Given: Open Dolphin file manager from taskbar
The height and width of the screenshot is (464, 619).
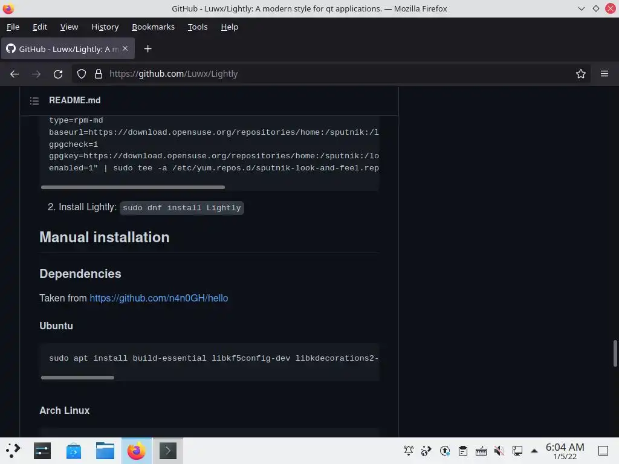Looking at the screenshot, I should pos(105,451).
